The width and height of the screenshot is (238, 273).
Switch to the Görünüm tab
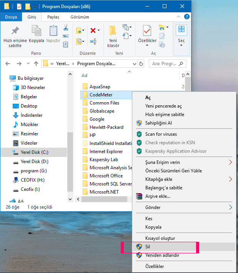[x=80, y=17]
